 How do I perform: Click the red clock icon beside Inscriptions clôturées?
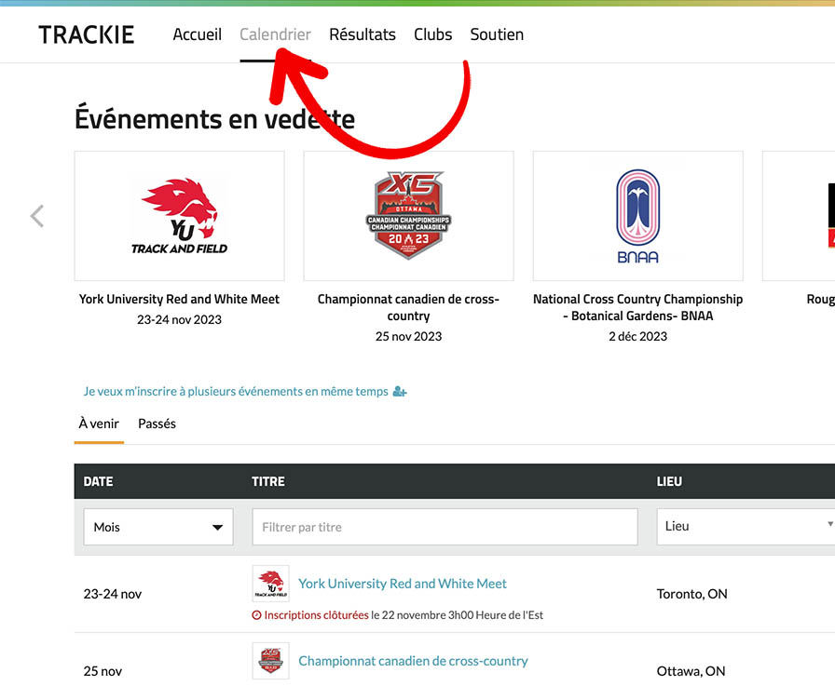[257, 615]
